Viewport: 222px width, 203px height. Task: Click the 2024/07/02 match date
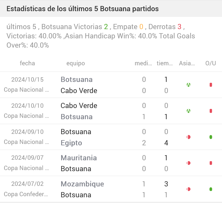[27, 184]
